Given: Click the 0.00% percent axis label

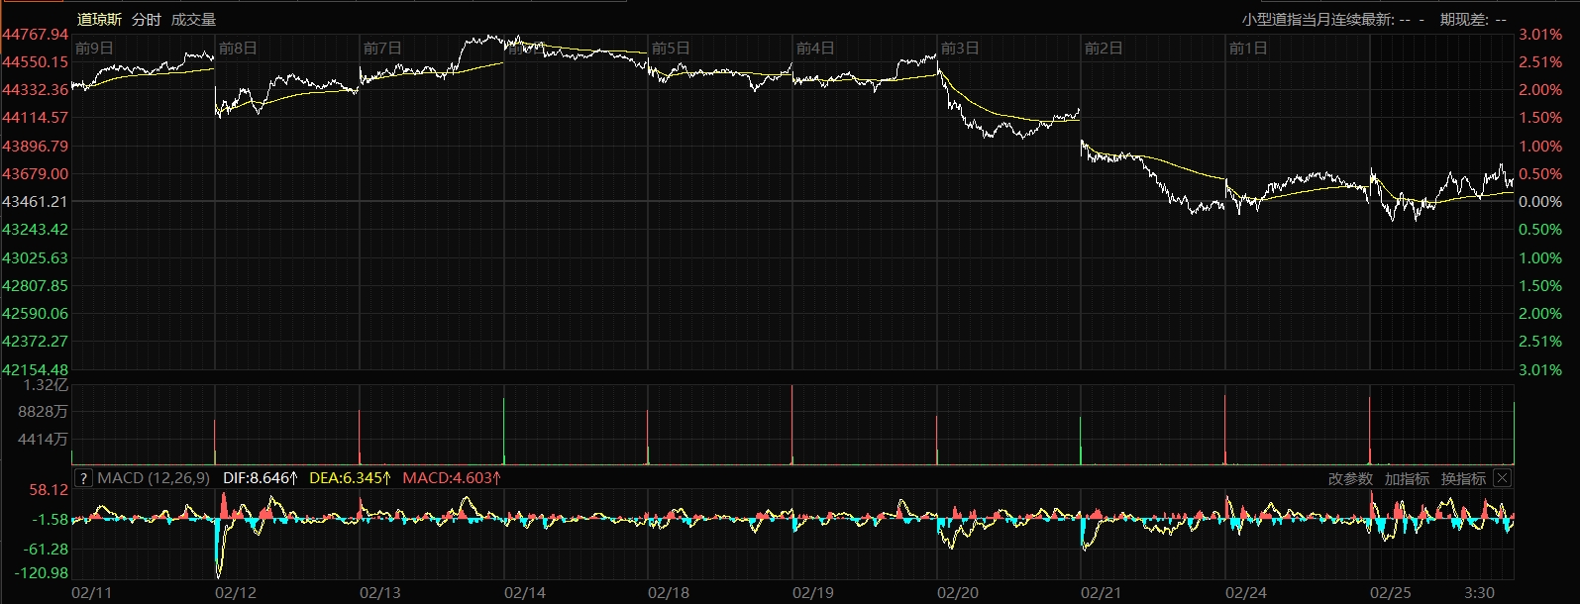Looking at the screenshot, I should click(1540, 201).
